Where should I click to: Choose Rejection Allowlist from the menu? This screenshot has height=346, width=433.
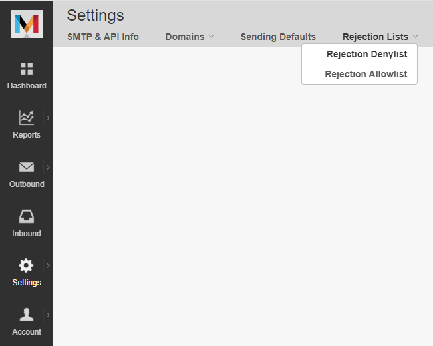tap(366, 74)
